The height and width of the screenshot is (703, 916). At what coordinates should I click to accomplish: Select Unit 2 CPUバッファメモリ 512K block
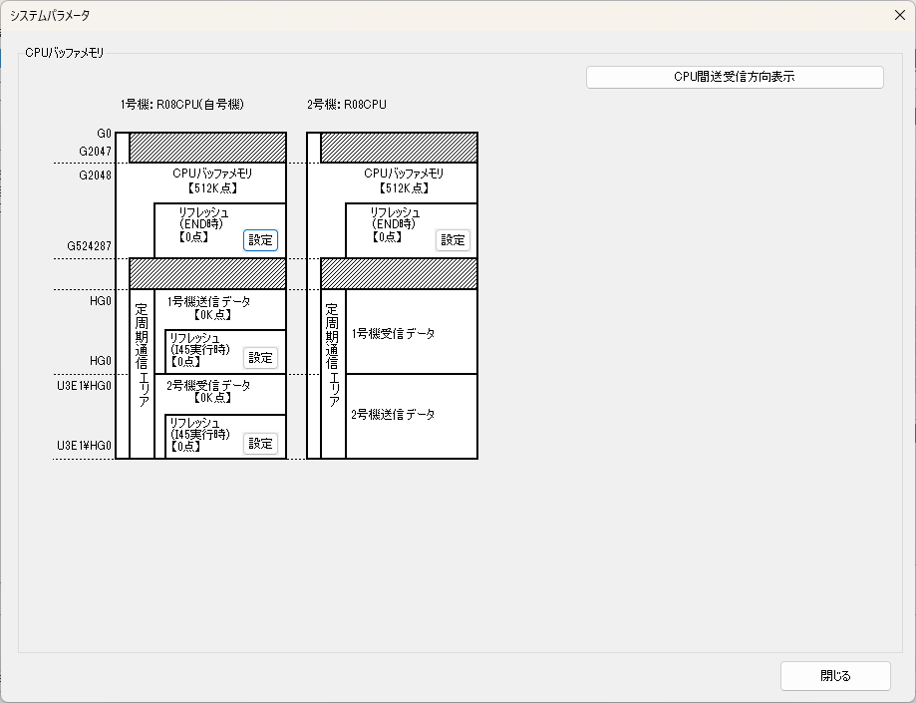click(x=403, y=180)
